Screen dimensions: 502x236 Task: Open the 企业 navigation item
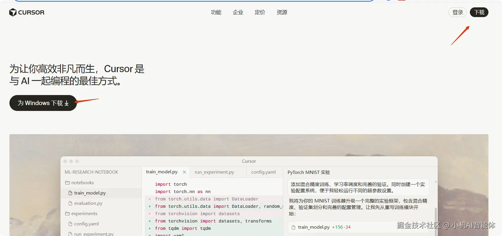point(238,12)
